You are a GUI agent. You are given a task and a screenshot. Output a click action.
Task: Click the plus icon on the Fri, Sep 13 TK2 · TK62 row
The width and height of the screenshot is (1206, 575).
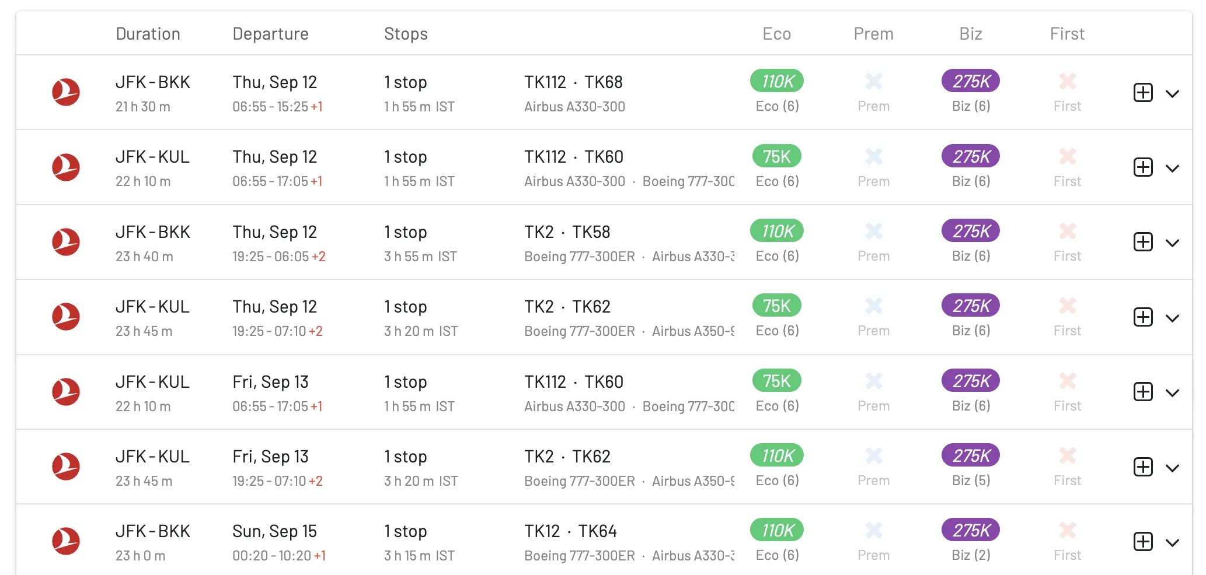click(x=1142, y=467)
